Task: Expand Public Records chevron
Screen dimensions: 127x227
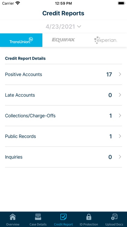Action: (x=120, y=136)
